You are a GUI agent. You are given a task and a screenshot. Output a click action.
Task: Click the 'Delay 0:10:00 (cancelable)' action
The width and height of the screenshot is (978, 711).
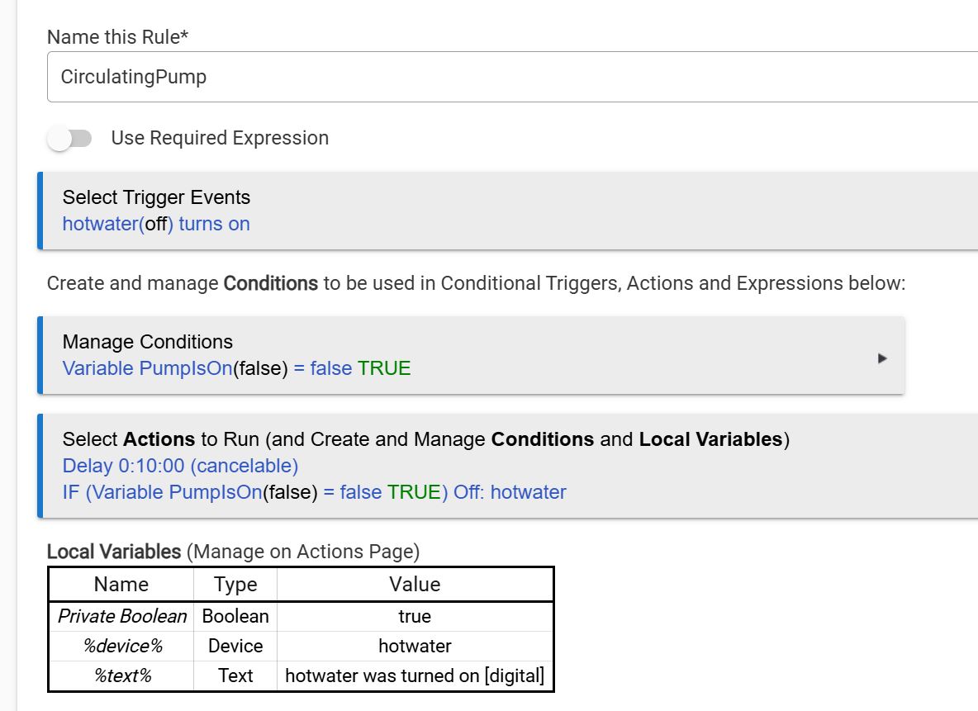click(x=180, y=466)
